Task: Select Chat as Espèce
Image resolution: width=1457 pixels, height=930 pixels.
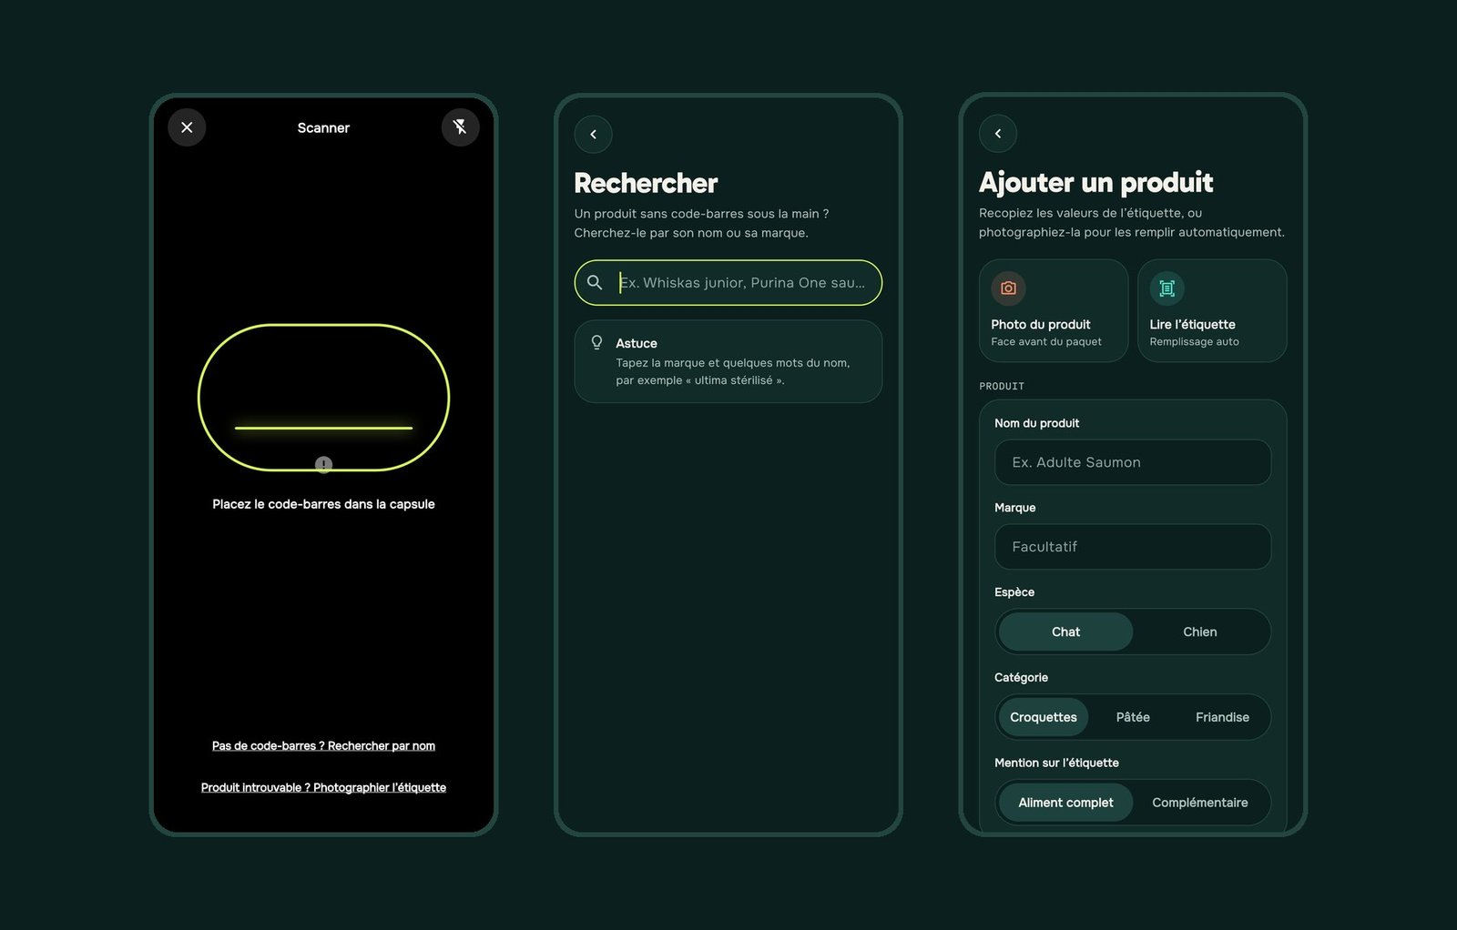Action: [1065, 632]
